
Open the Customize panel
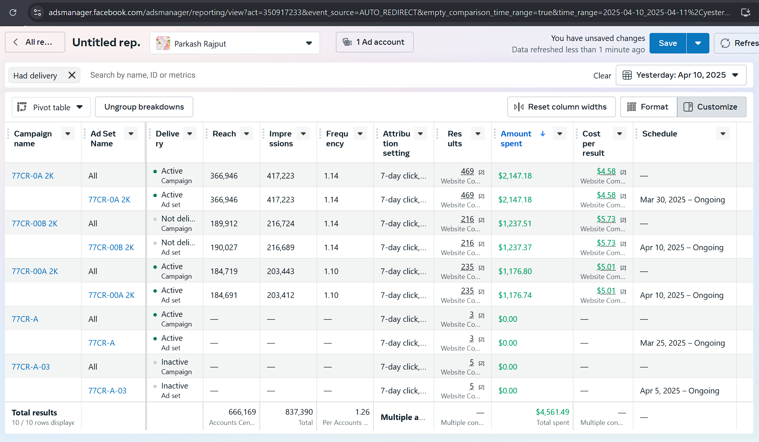click(x=711, y=107)
